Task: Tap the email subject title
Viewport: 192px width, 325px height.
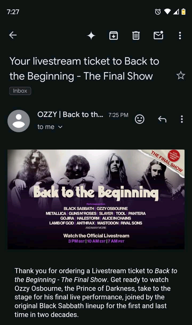Action: (84, 69)
